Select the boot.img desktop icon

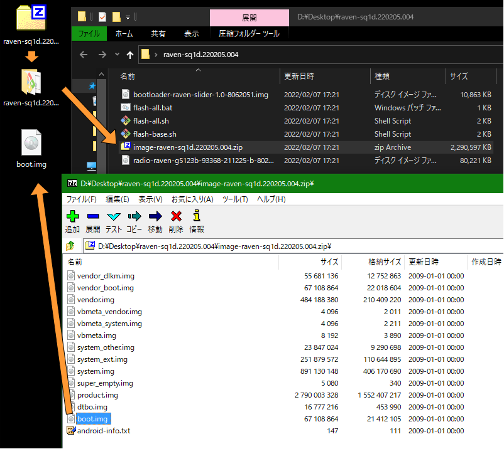click(x=31, y=142)
